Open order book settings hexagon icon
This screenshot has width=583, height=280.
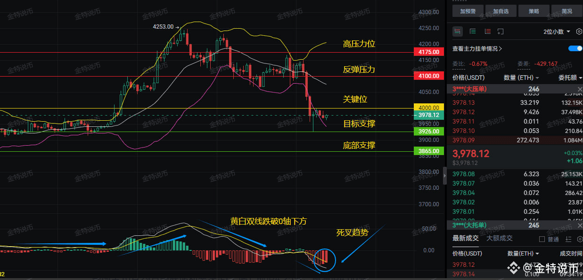click(579, 31)
